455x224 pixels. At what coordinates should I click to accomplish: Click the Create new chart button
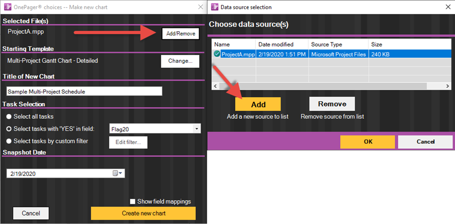[x=144, y=213]
